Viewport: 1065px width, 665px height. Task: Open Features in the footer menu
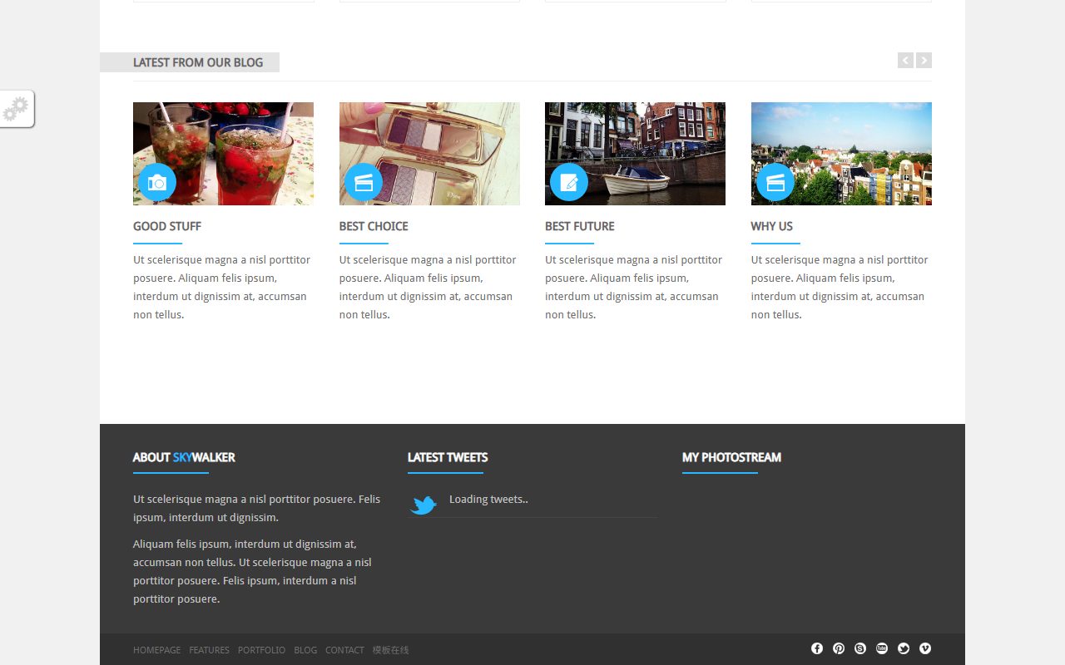point(209,650)
